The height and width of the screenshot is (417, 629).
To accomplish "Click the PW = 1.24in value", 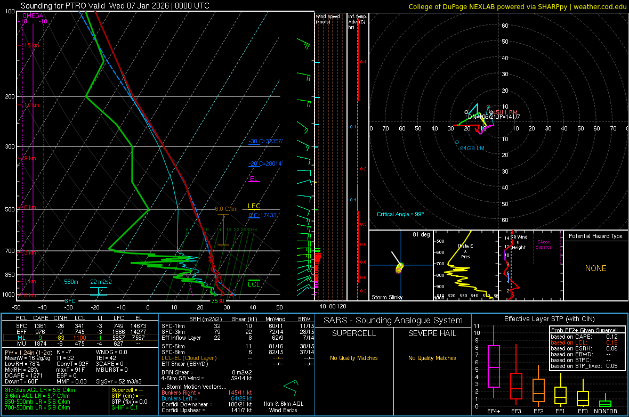I will pos(28,352).
